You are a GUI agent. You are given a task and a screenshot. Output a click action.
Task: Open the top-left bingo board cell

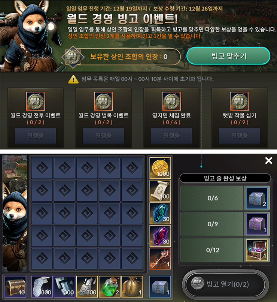pos(42,168)
